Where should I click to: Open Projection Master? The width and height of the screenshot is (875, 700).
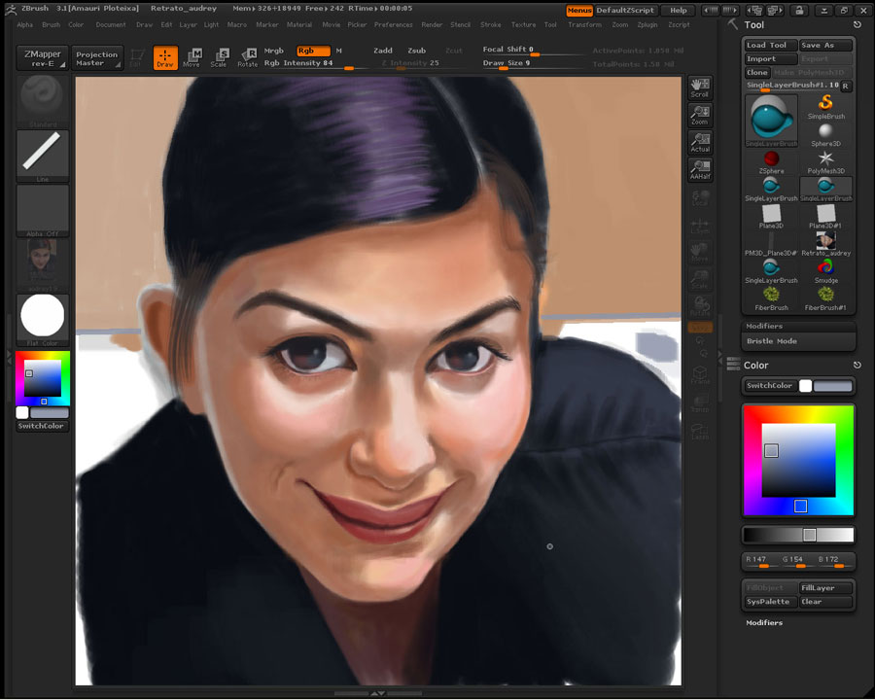tap(97, 58)
